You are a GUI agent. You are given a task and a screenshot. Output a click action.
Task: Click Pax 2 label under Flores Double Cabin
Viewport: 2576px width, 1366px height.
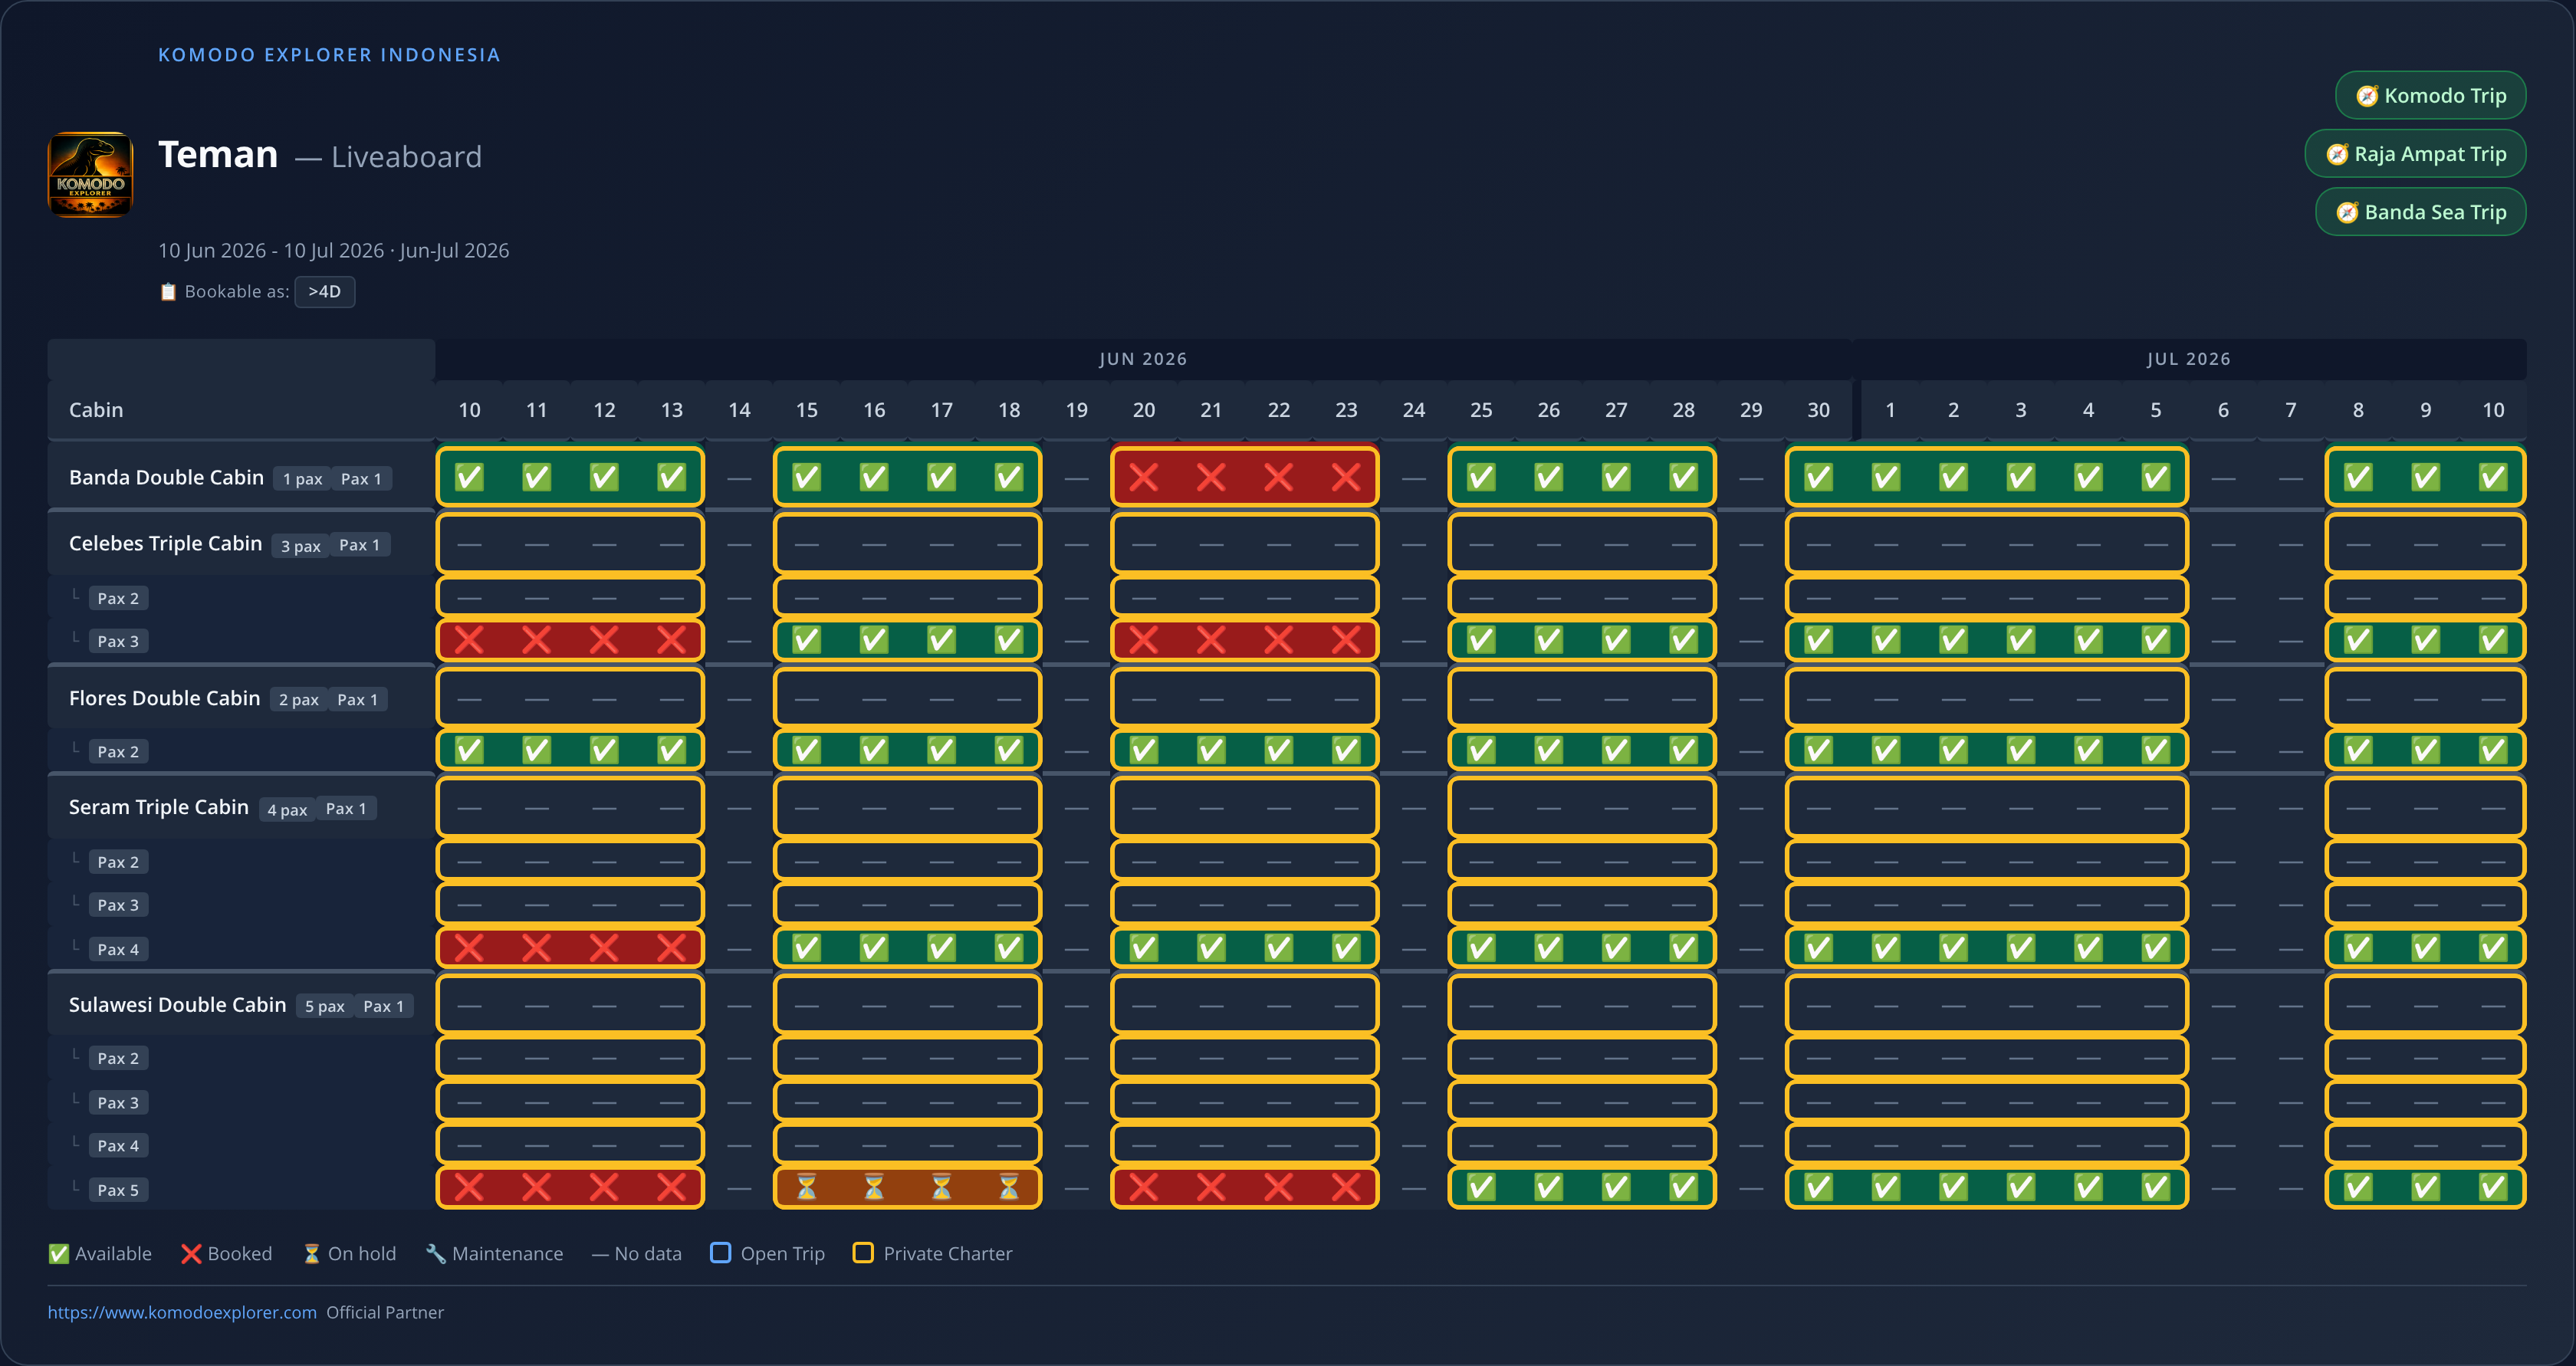(118, 752)
